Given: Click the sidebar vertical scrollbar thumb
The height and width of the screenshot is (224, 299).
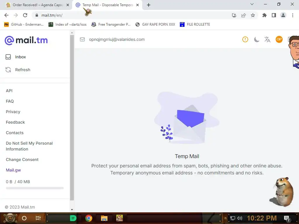Looking at the screenshot, I should pos(72,118).
